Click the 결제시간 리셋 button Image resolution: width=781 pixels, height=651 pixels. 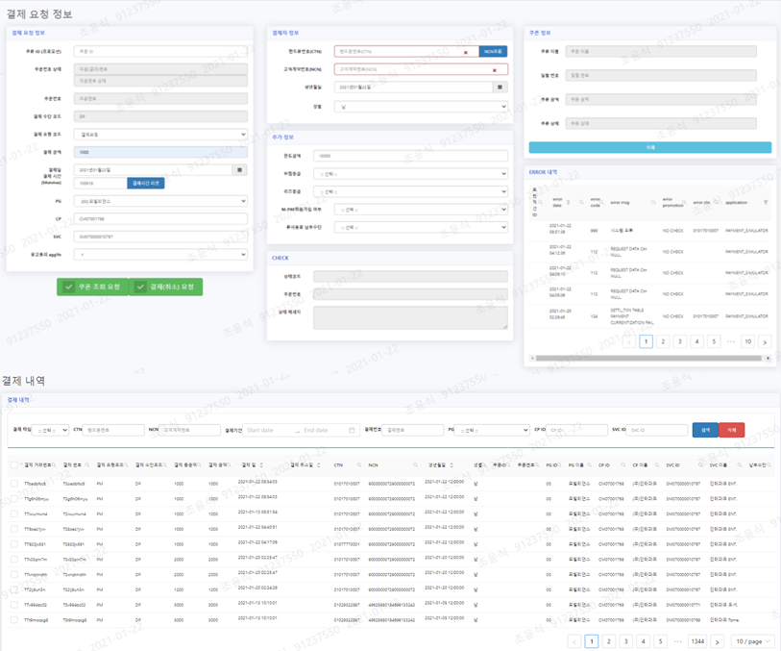coord(145,184)
